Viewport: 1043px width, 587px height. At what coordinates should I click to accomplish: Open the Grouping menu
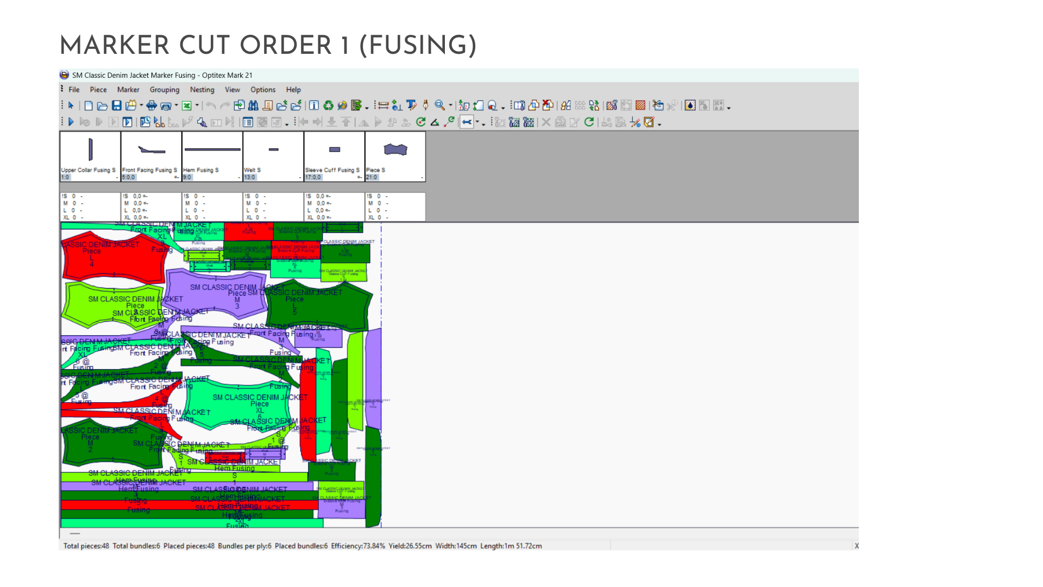(165, 90)
